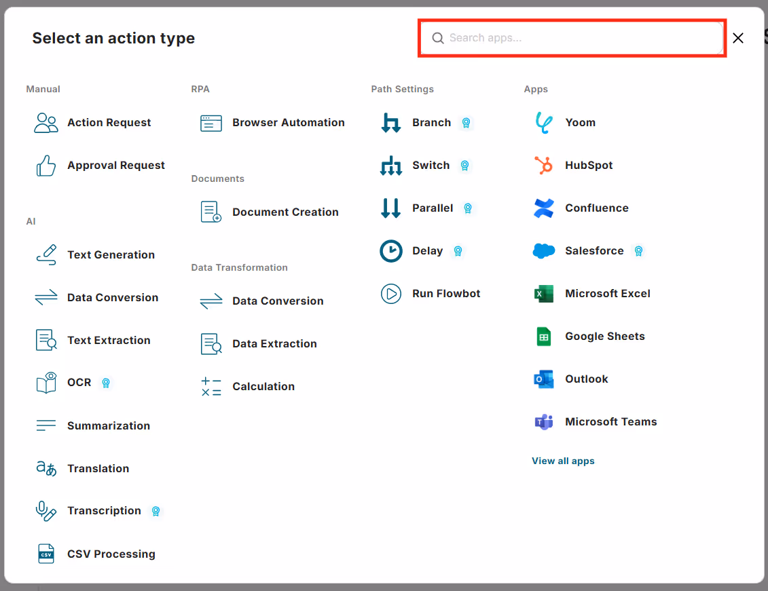Select the Action Request label
This screenshot has height=591, width=768.
point(109,123)
